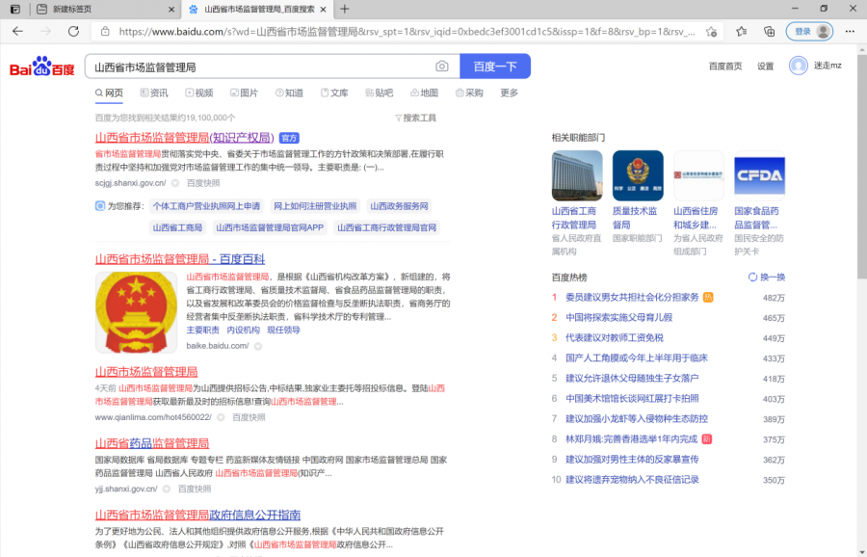Screen dimensions: 867x557
Task: Open a new tab with the plus icon
Action: click(345, 9)
